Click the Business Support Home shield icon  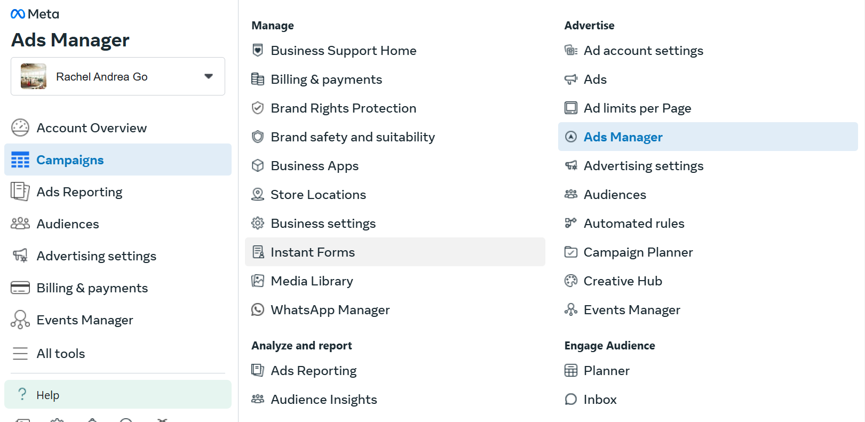(x=258, y=50)
